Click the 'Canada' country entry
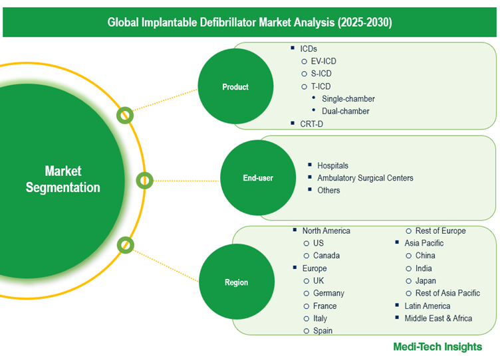This screenshot has height=356, width=500. click(x=326, y=256)
